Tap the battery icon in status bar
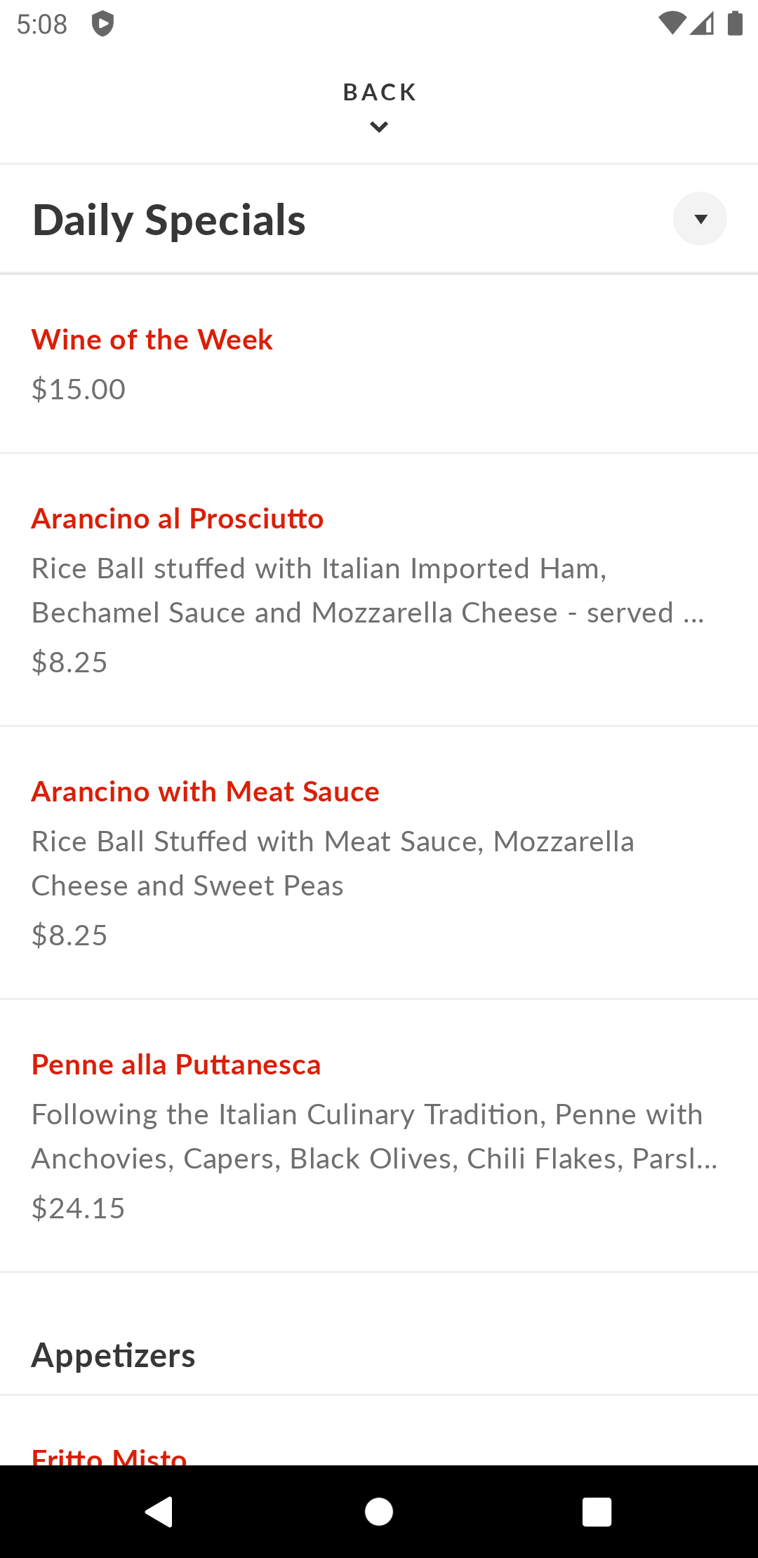The image size is (758, 1558). tap(735, 23)
